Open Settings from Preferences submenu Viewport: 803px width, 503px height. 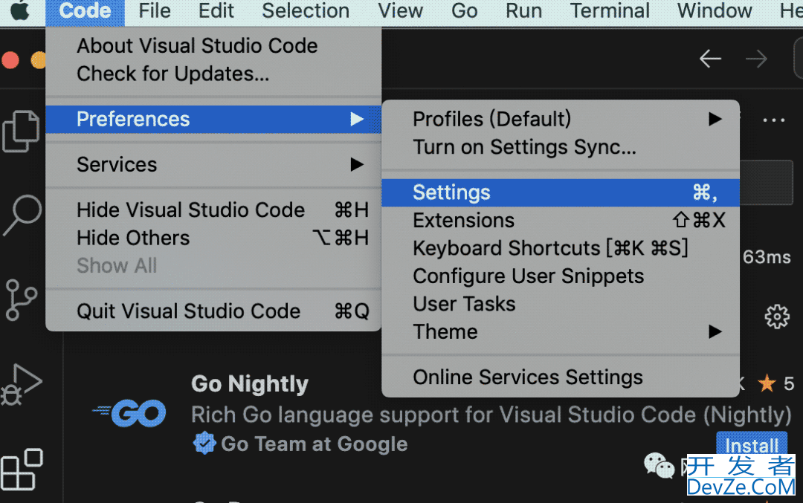click(561, 192)
